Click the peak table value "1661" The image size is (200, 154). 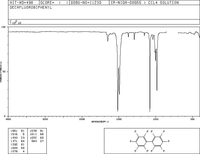tap(14, 131)
